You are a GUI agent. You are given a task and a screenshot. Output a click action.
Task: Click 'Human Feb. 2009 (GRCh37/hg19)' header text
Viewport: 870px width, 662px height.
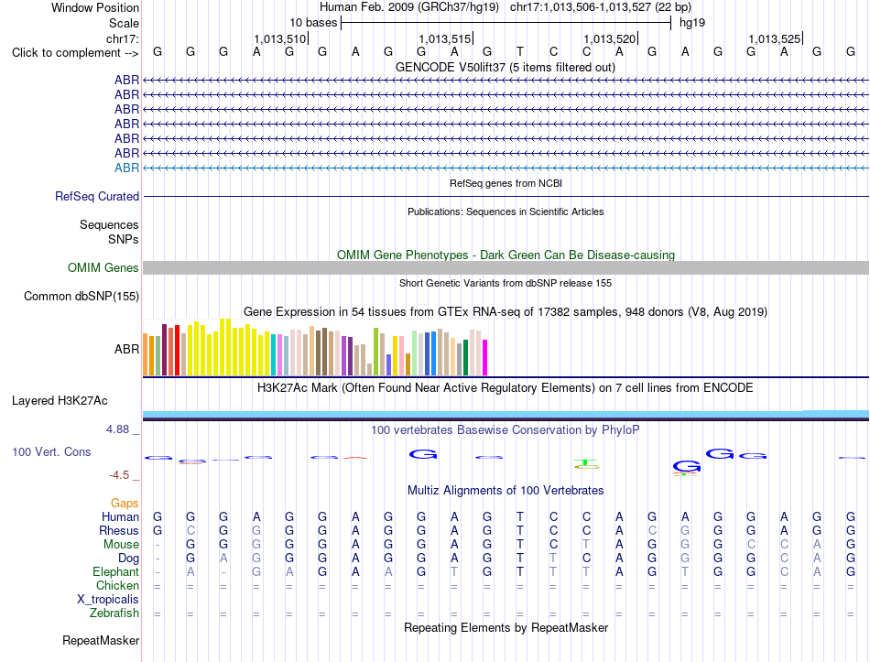pos(409,7)
